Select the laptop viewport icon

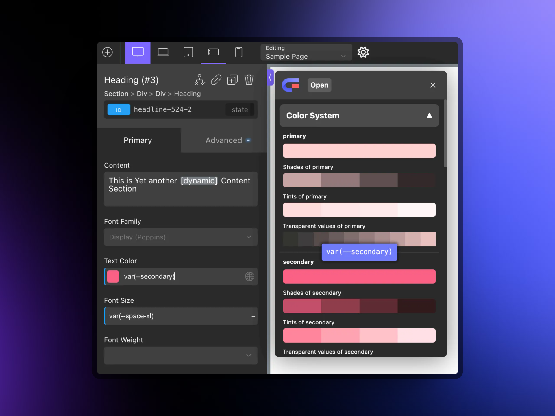click(x=163, y=52)
